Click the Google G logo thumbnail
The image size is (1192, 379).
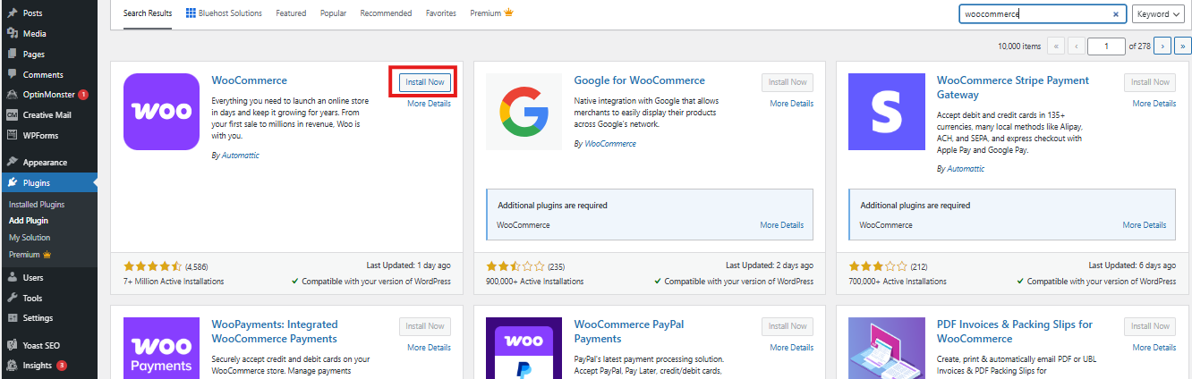tap(524, 112)
